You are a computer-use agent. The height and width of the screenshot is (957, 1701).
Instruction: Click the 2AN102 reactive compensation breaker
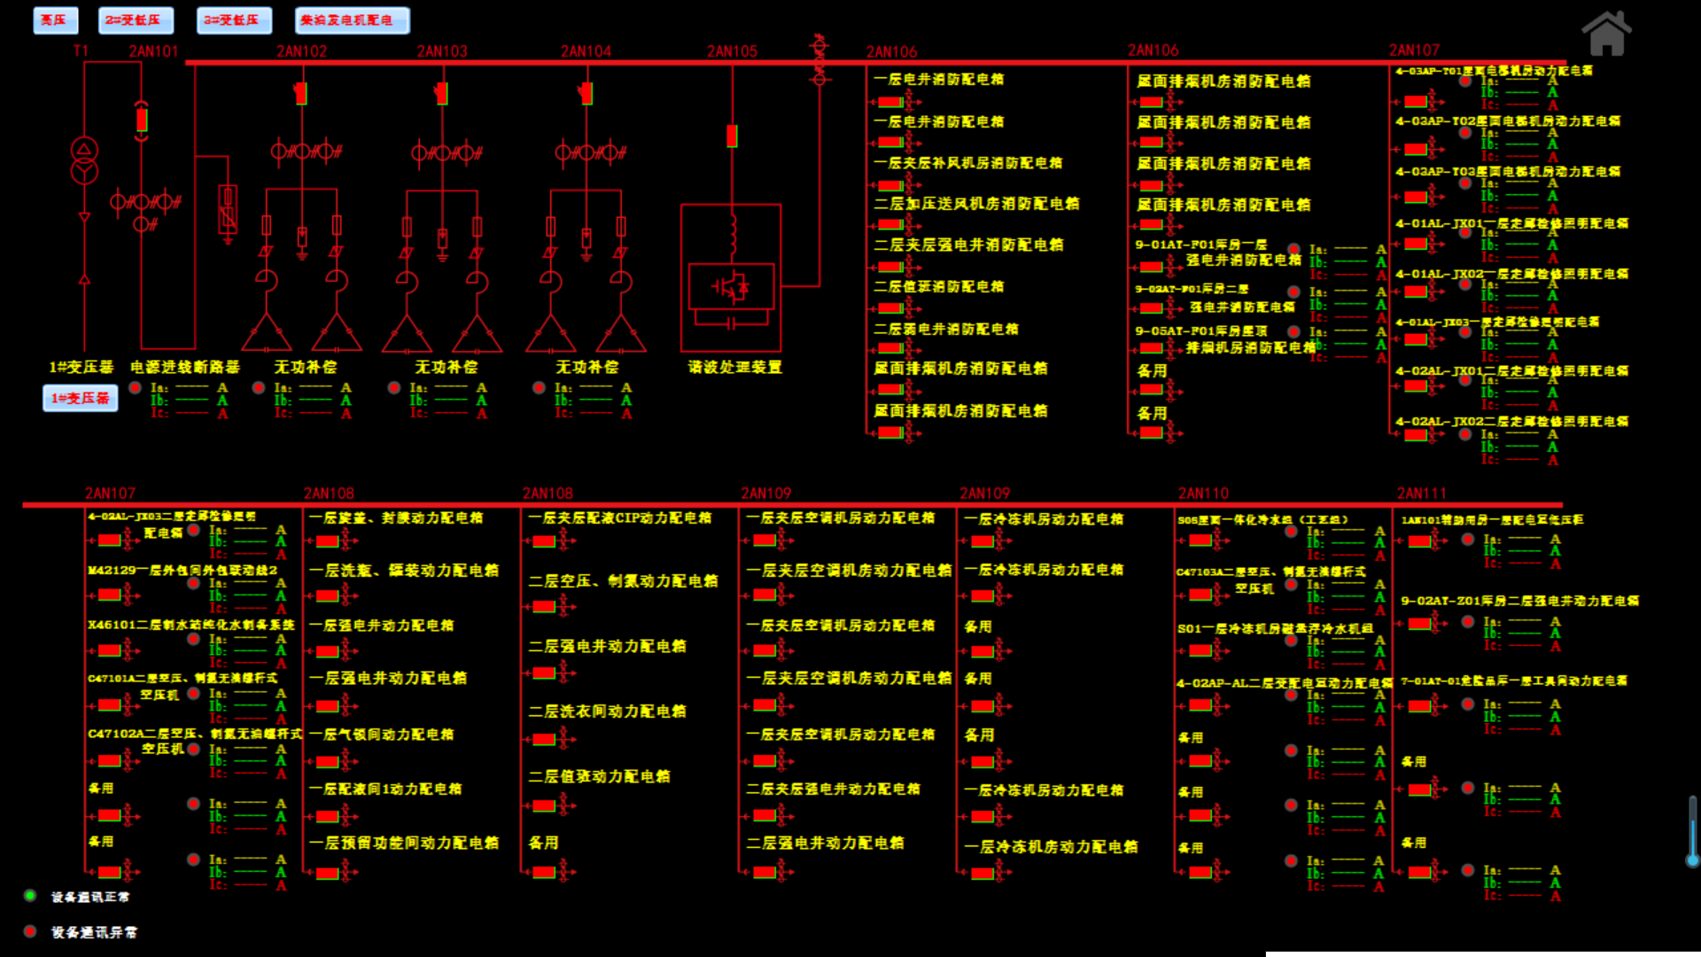pos(301,93)
